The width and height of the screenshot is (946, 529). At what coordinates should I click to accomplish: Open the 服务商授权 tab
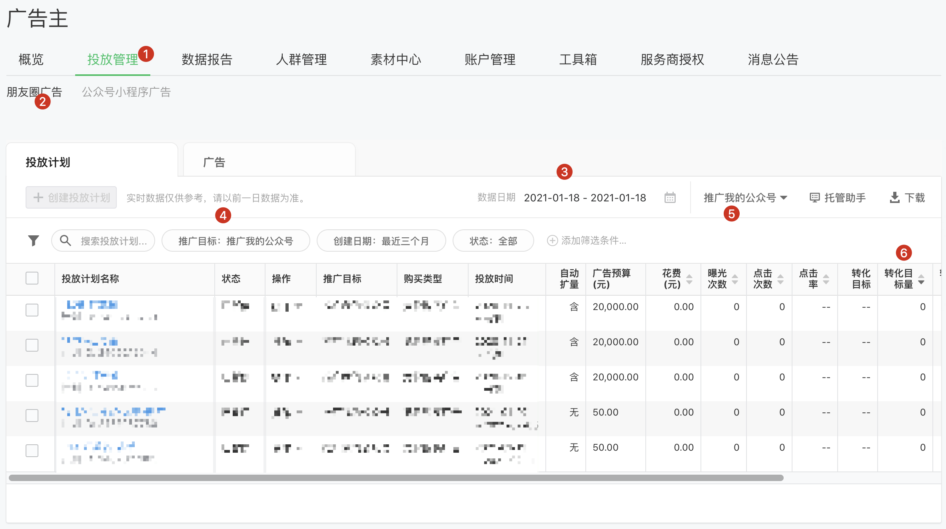(673, 60)
